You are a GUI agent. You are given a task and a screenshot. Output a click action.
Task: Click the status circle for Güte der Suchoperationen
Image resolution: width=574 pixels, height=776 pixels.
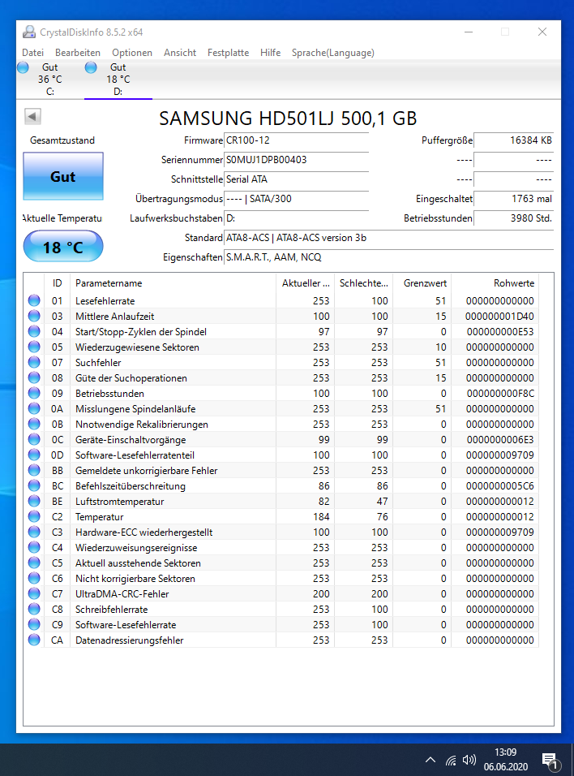34,377
